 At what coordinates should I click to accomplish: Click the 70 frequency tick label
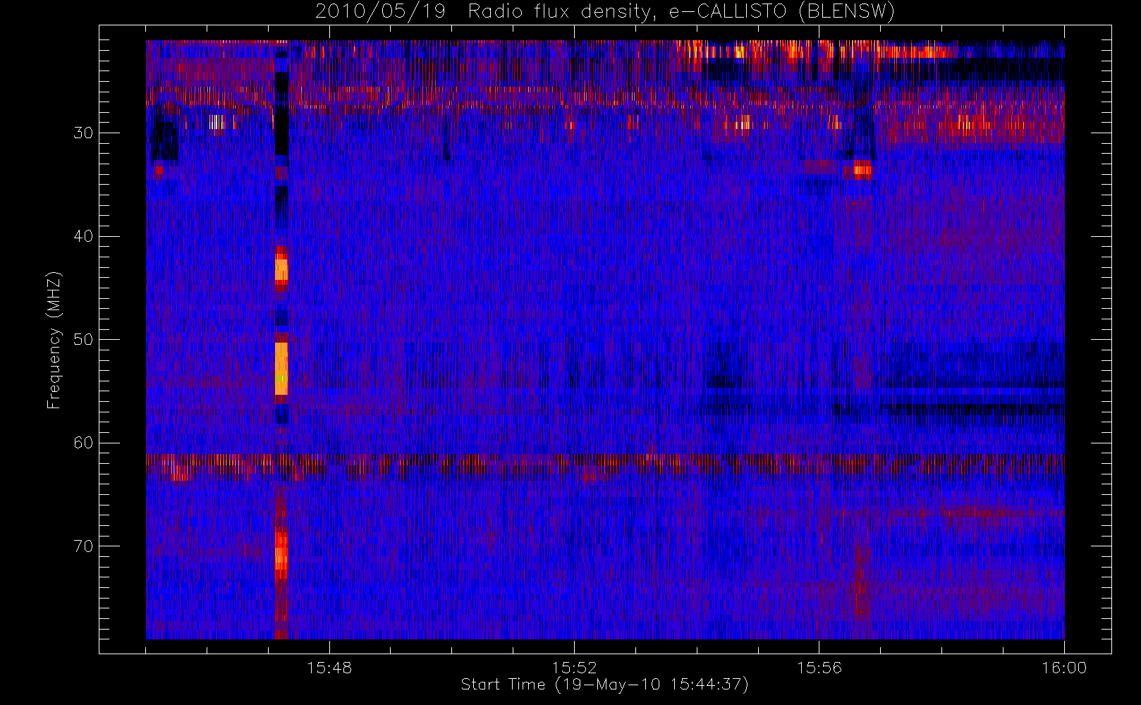pos(83,546)
